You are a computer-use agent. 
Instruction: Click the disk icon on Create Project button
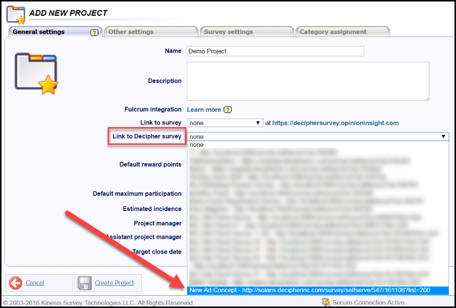coord(85,283)
